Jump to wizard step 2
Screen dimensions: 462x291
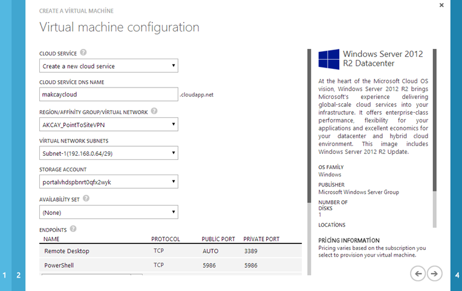pyautogui.click(x=18, y=275)
